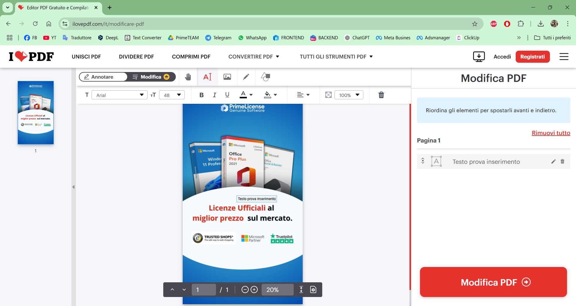Select the hand pan tool
The width and height of the screenshot is (576, 306).
click(x=188, y=77)
